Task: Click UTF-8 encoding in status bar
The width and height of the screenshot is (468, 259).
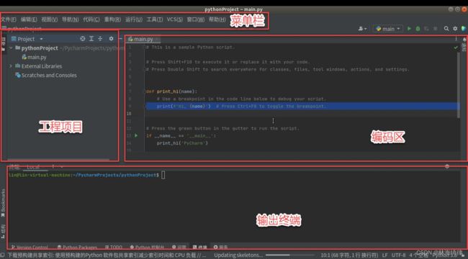Action: point(398,255)
